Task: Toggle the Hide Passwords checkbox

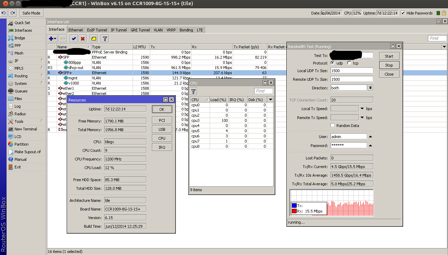Action: [x=403, y=13]
